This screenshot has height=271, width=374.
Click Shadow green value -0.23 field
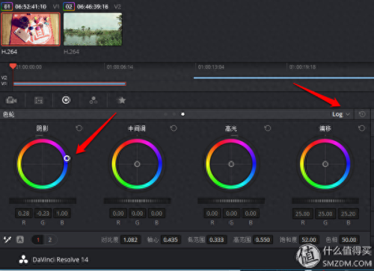coord(43,214)
